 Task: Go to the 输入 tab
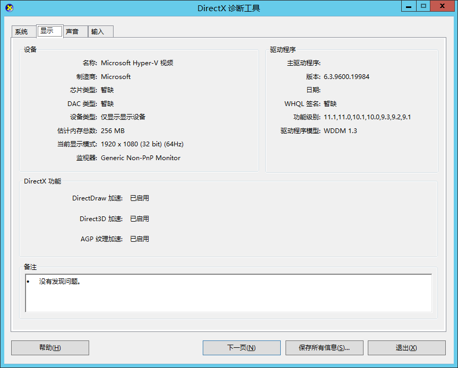(100, 31)
